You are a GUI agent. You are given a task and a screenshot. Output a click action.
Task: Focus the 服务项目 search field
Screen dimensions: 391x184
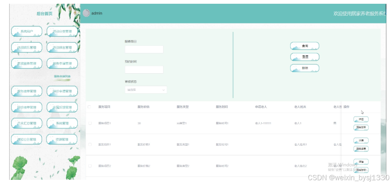144,50
